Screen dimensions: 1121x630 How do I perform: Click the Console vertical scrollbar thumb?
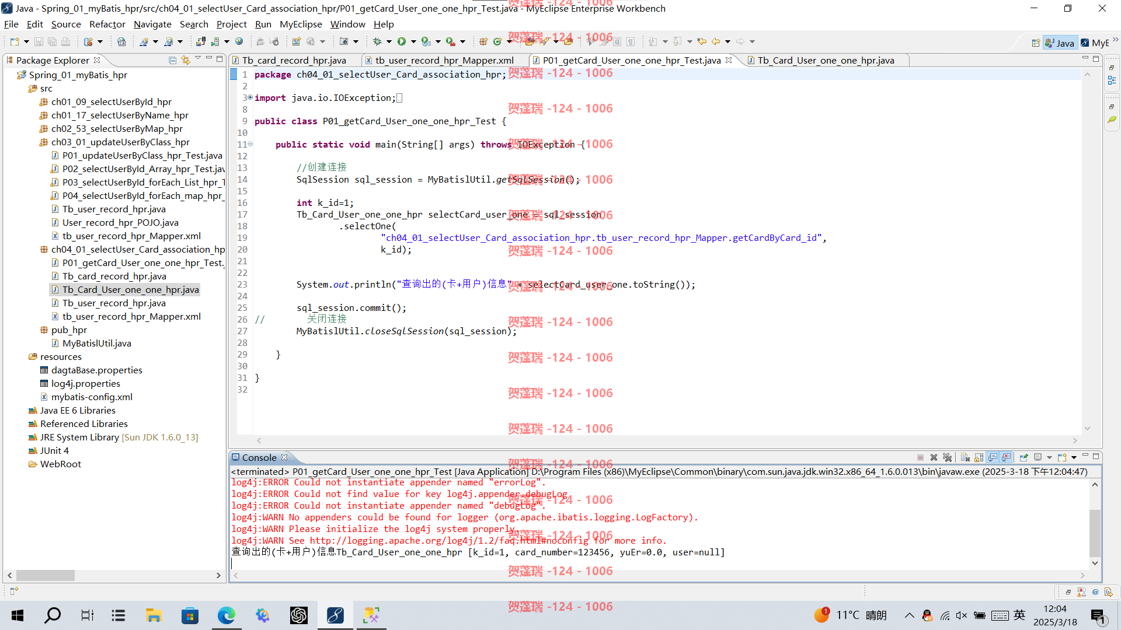(1095, 533)
